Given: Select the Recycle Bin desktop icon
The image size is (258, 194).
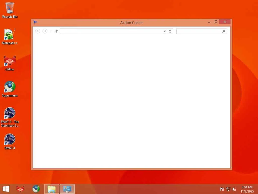Looking at the screenshot, I should tap(10, 10).
